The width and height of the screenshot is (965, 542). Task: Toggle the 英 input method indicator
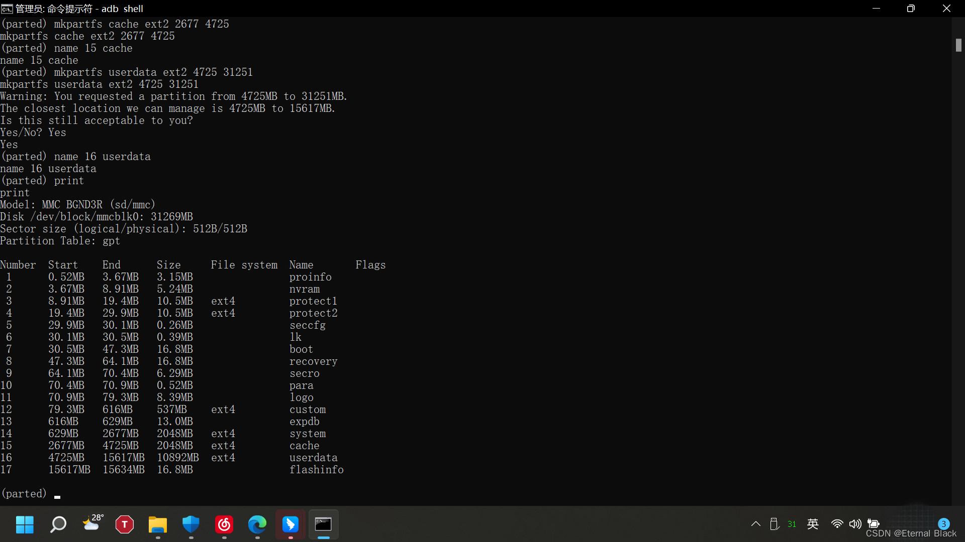tap(813, 524)
